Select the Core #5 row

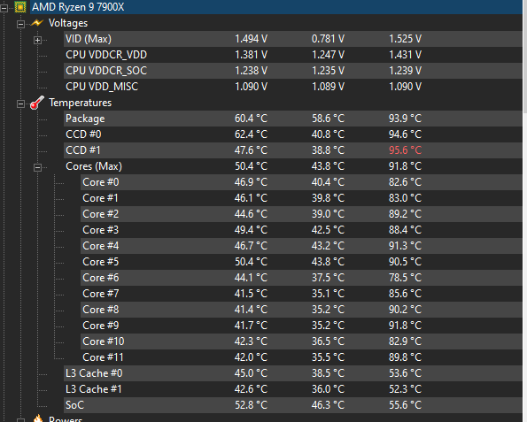tap(301, 262)
